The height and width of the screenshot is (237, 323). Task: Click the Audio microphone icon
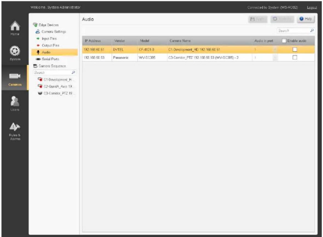38,52
